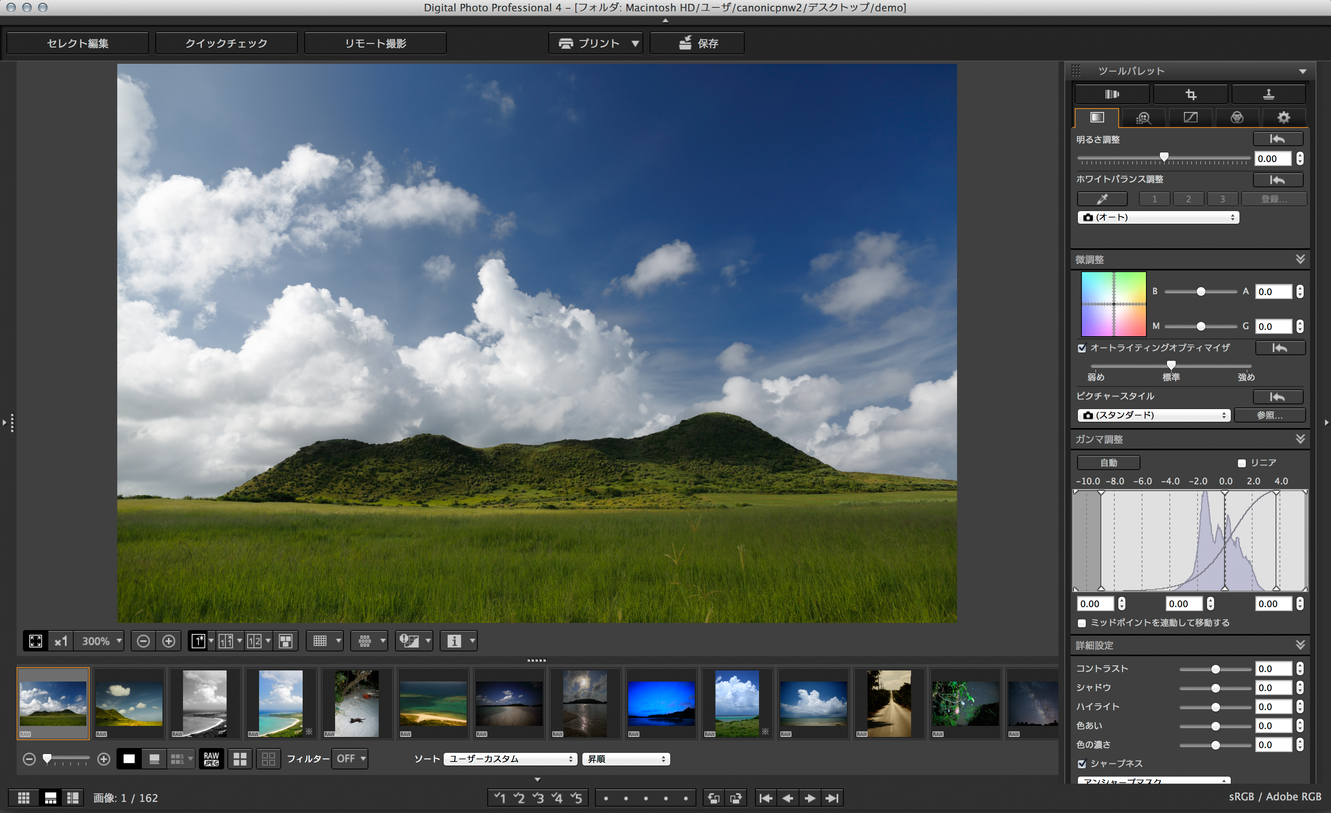1331x813 pixels.
Task: Switch to the tone curve adjustment tab
Action: click(x=1190, y=118)
